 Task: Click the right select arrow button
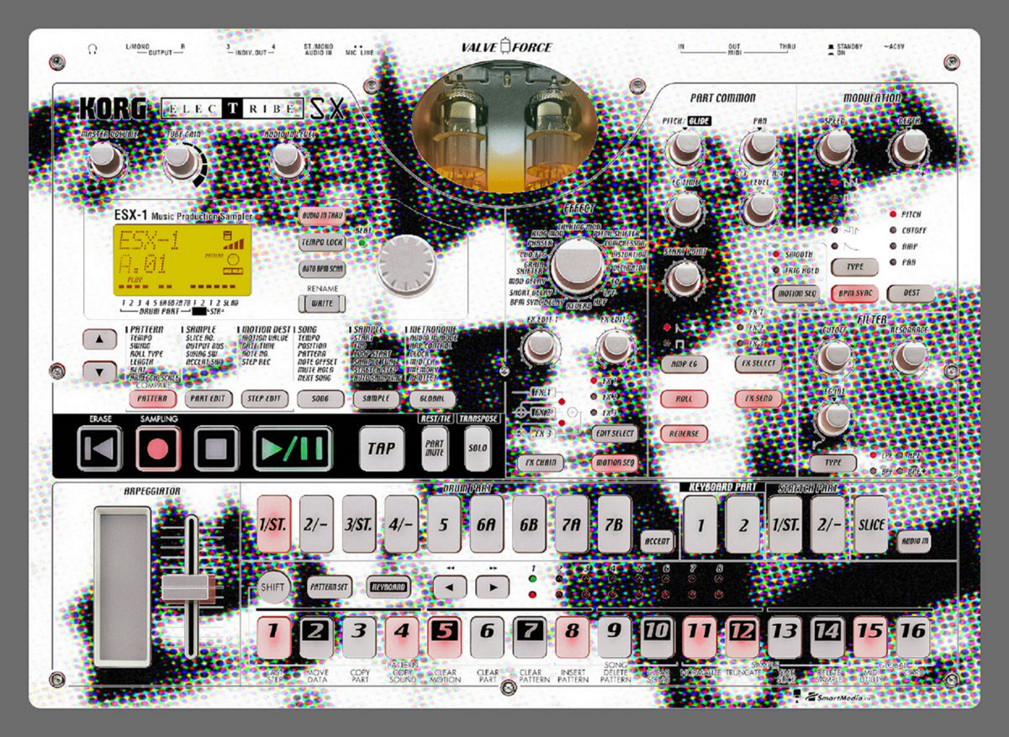[493, 586]
